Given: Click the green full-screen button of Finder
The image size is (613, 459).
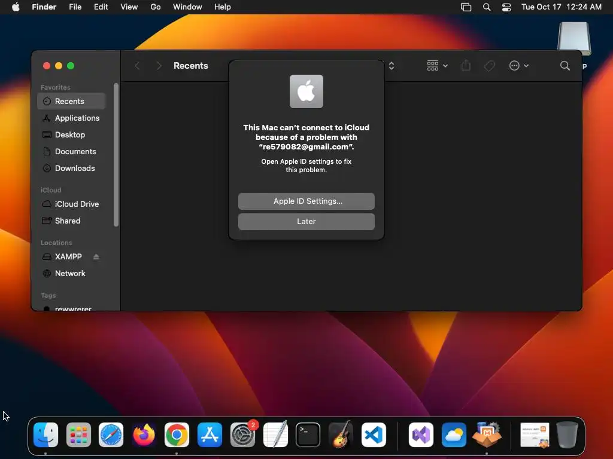Looking at the screenshot, I should (x=71, y=66).
